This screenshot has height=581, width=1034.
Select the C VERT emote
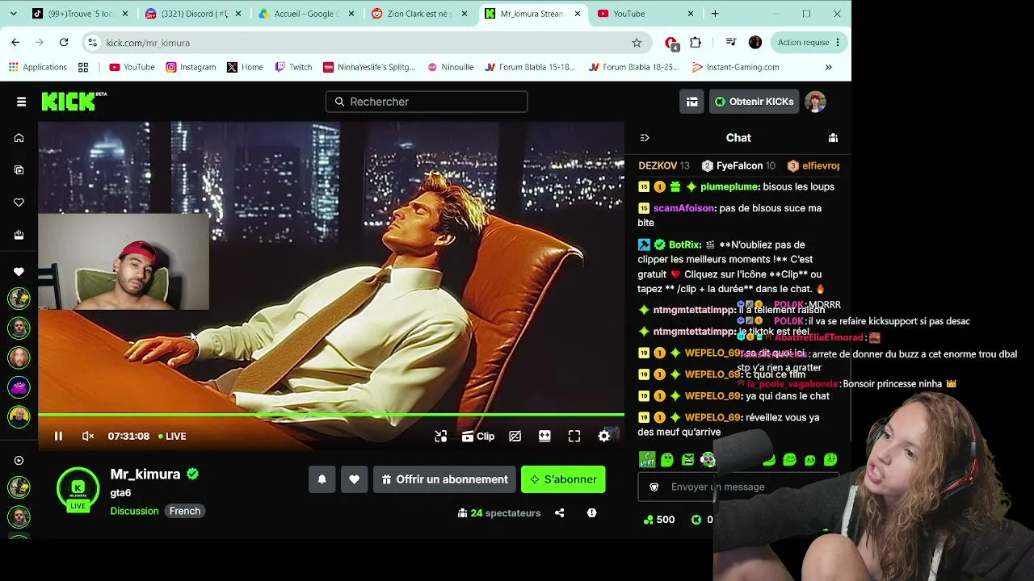[647, 460]
